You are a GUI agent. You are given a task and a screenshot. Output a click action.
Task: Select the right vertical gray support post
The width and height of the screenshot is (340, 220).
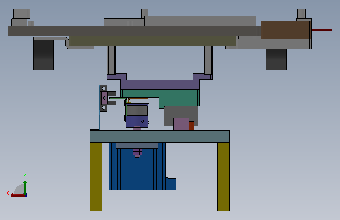[208, 60]
